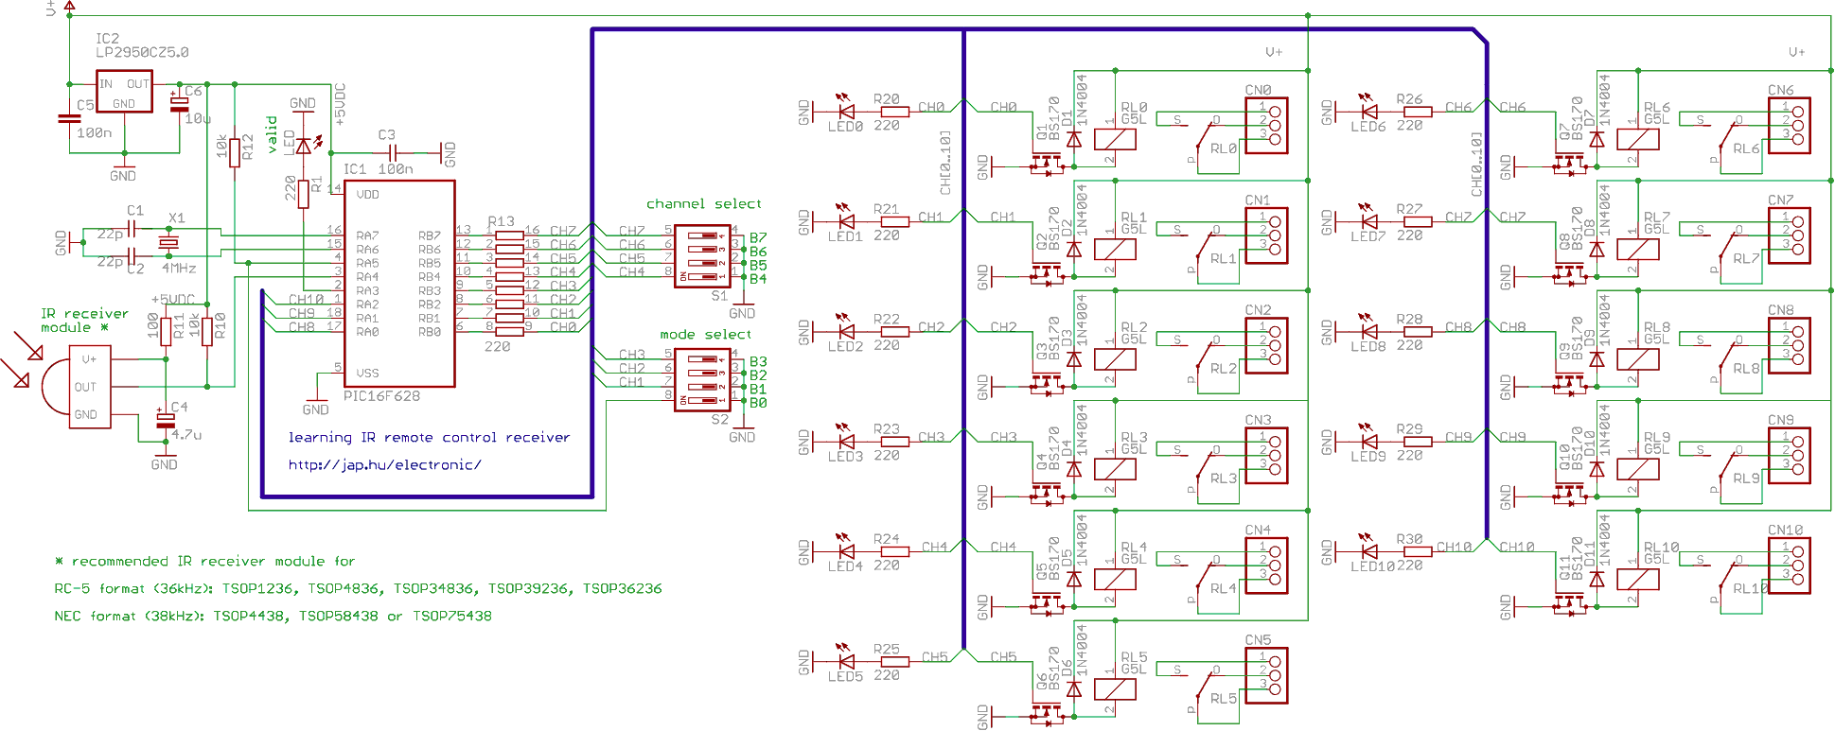Click the PIC16F628 microcontroller chip symbol

click(x=399, y=284)
